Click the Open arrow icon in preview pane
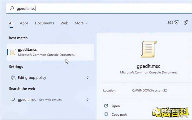The height and width of the screenshot is (120, 192). click(106, 106)
